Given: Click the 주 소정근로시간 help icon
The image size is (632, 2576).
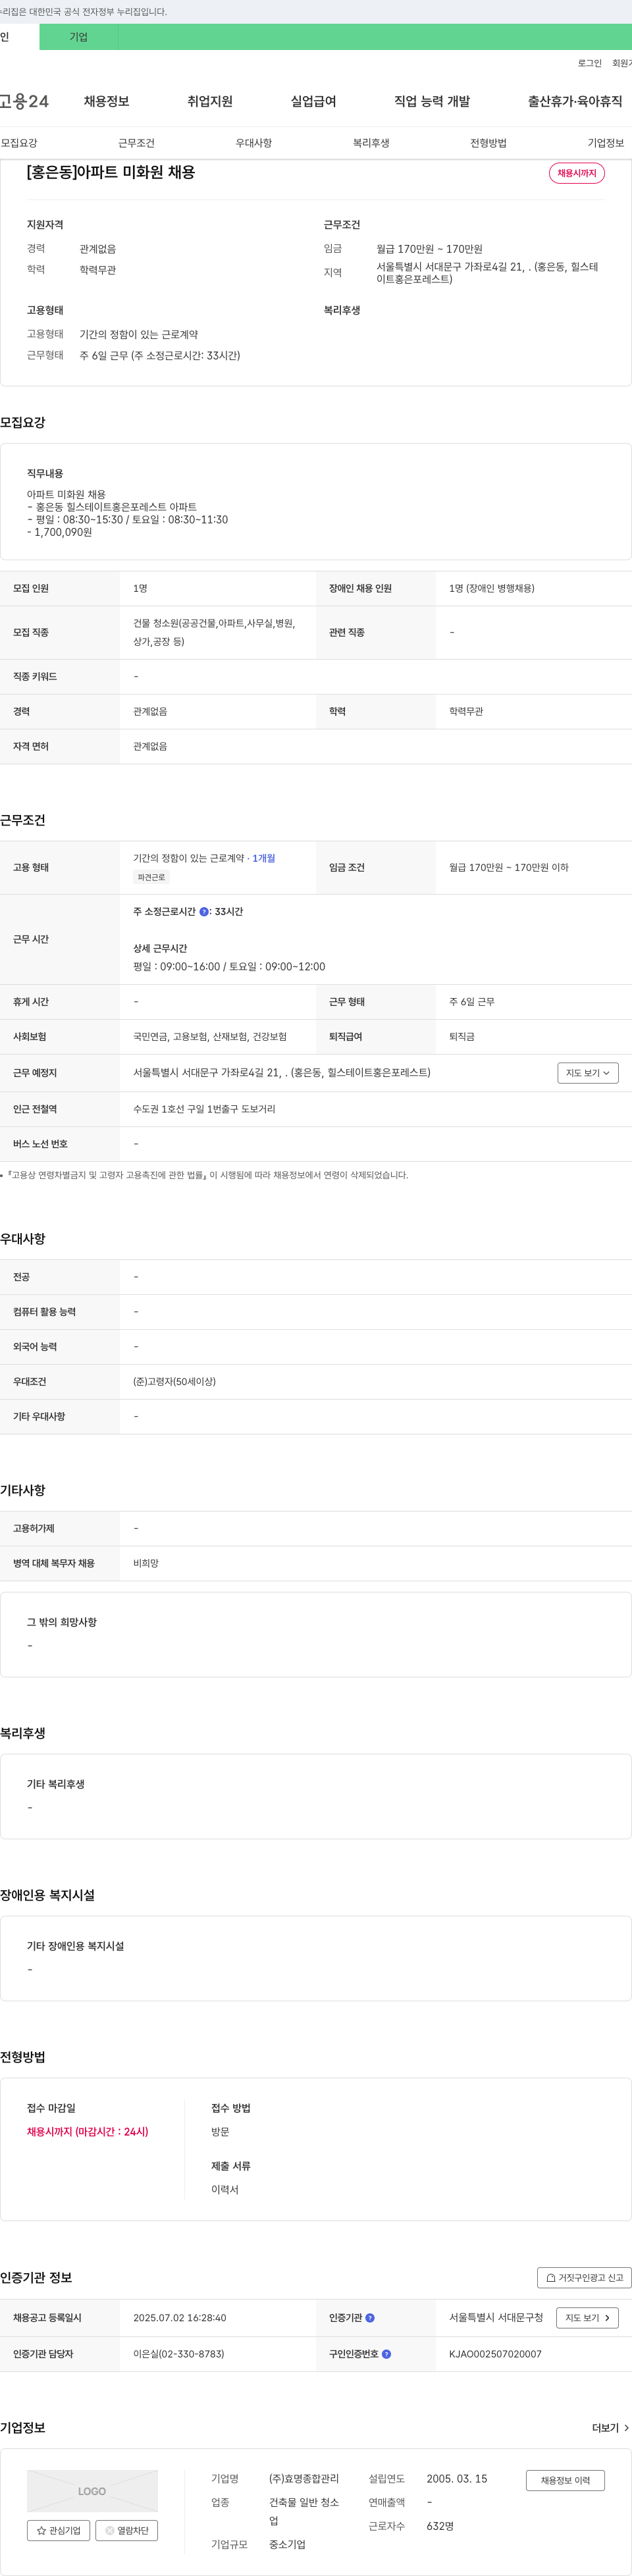Looking at the screenshot, I should [x=204, y=912].
